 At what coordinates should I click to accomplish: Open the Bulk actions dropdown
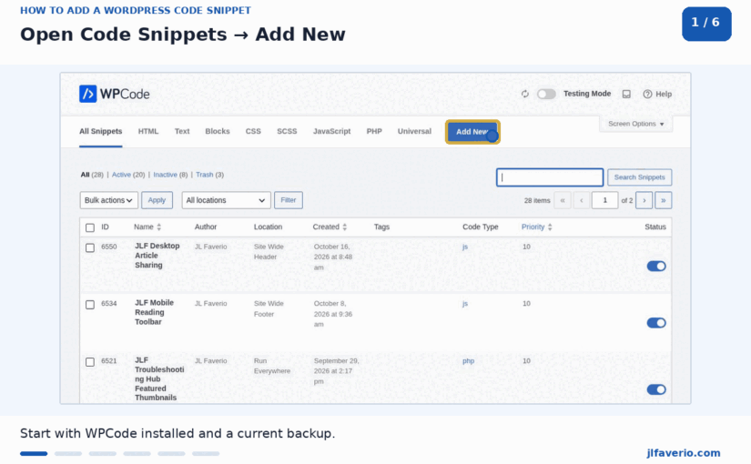[x=108, y=200]
